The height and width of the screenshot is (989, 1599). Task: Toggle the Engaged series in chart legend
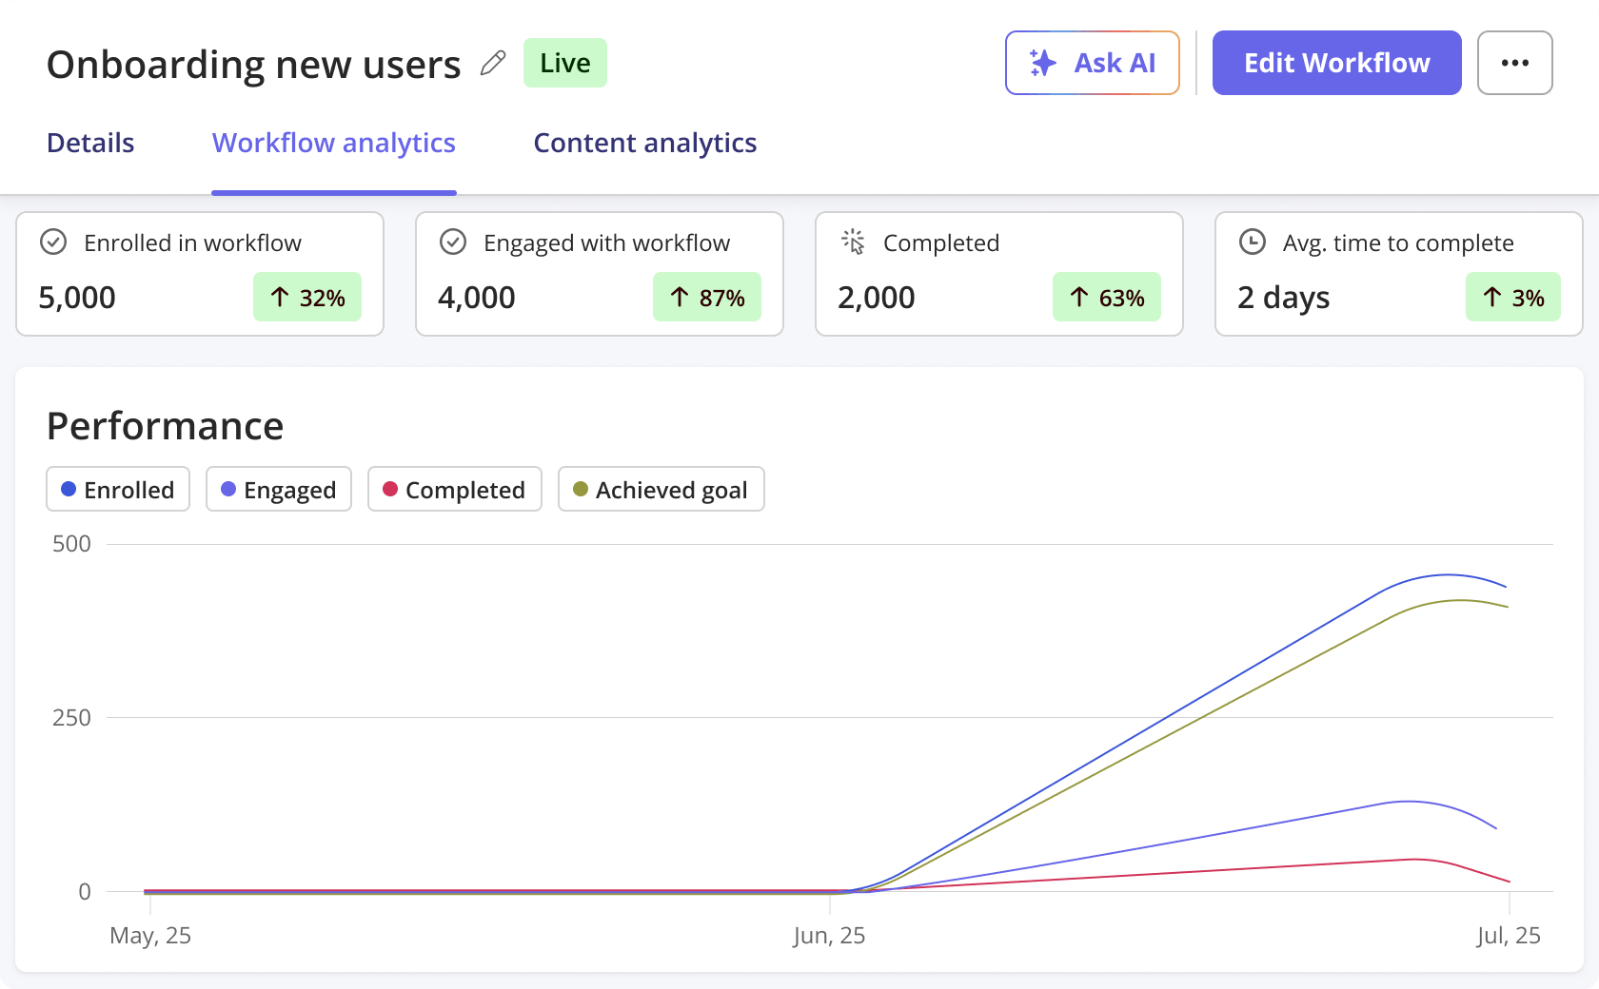[x=279, y=489]
